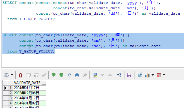Save results with purple floppy disk icon

(129, 75)
